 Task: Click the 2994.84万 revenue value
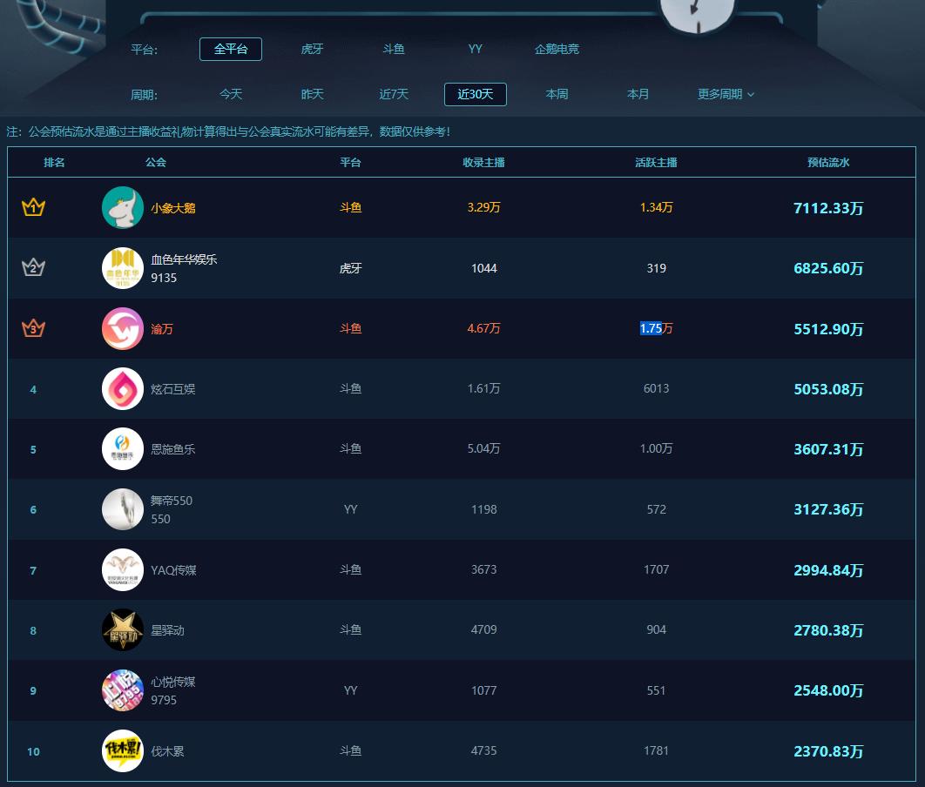(x=828, y=570)
